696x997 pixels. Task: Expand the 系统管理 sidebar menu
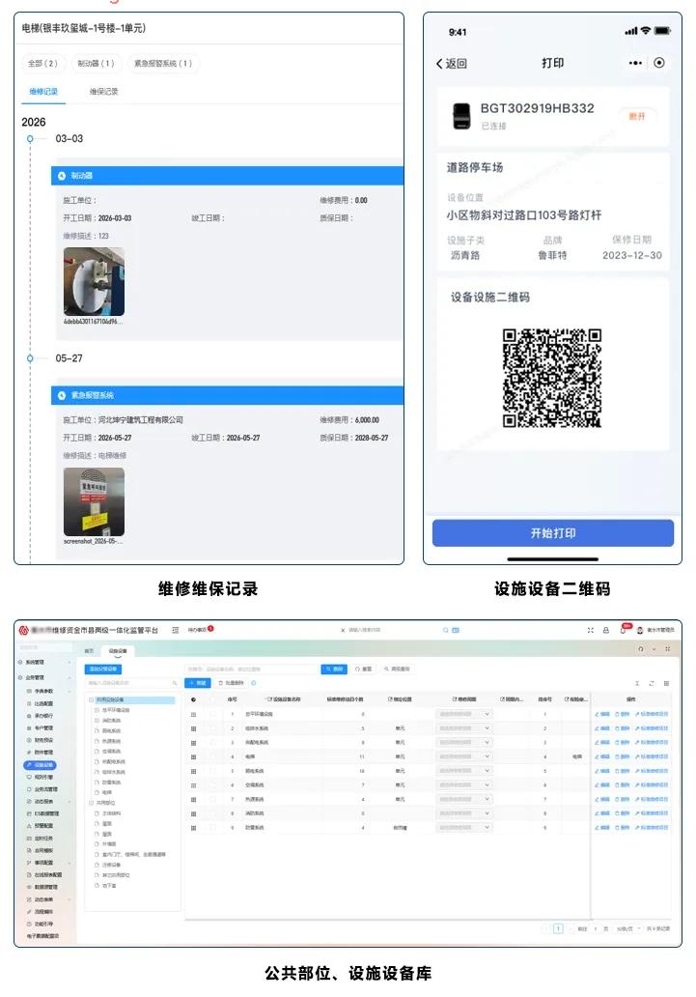click(44, 663)
